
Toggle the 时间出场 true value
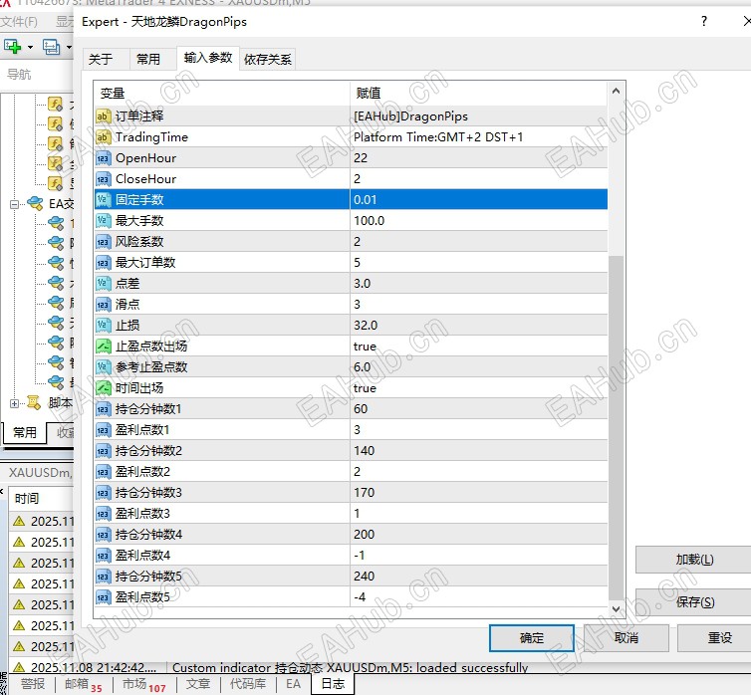[365, 388]
